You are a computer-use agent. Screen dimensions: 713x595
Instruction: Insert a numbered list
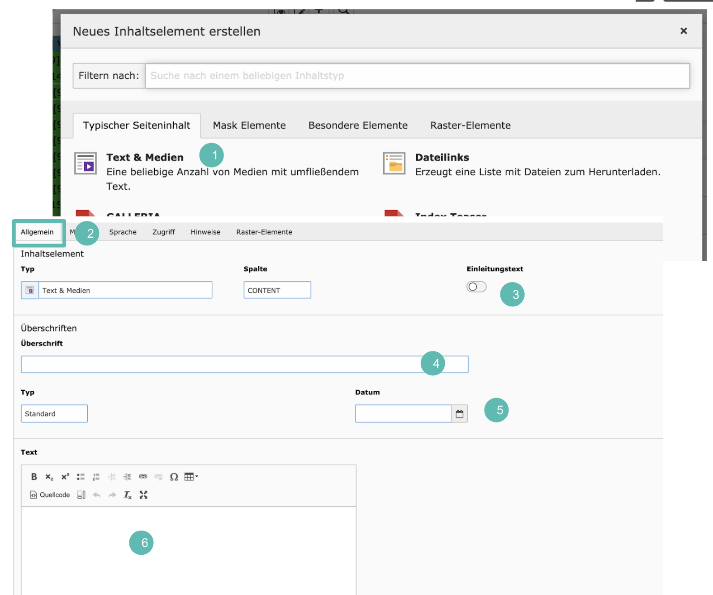(x=96, y=477)
